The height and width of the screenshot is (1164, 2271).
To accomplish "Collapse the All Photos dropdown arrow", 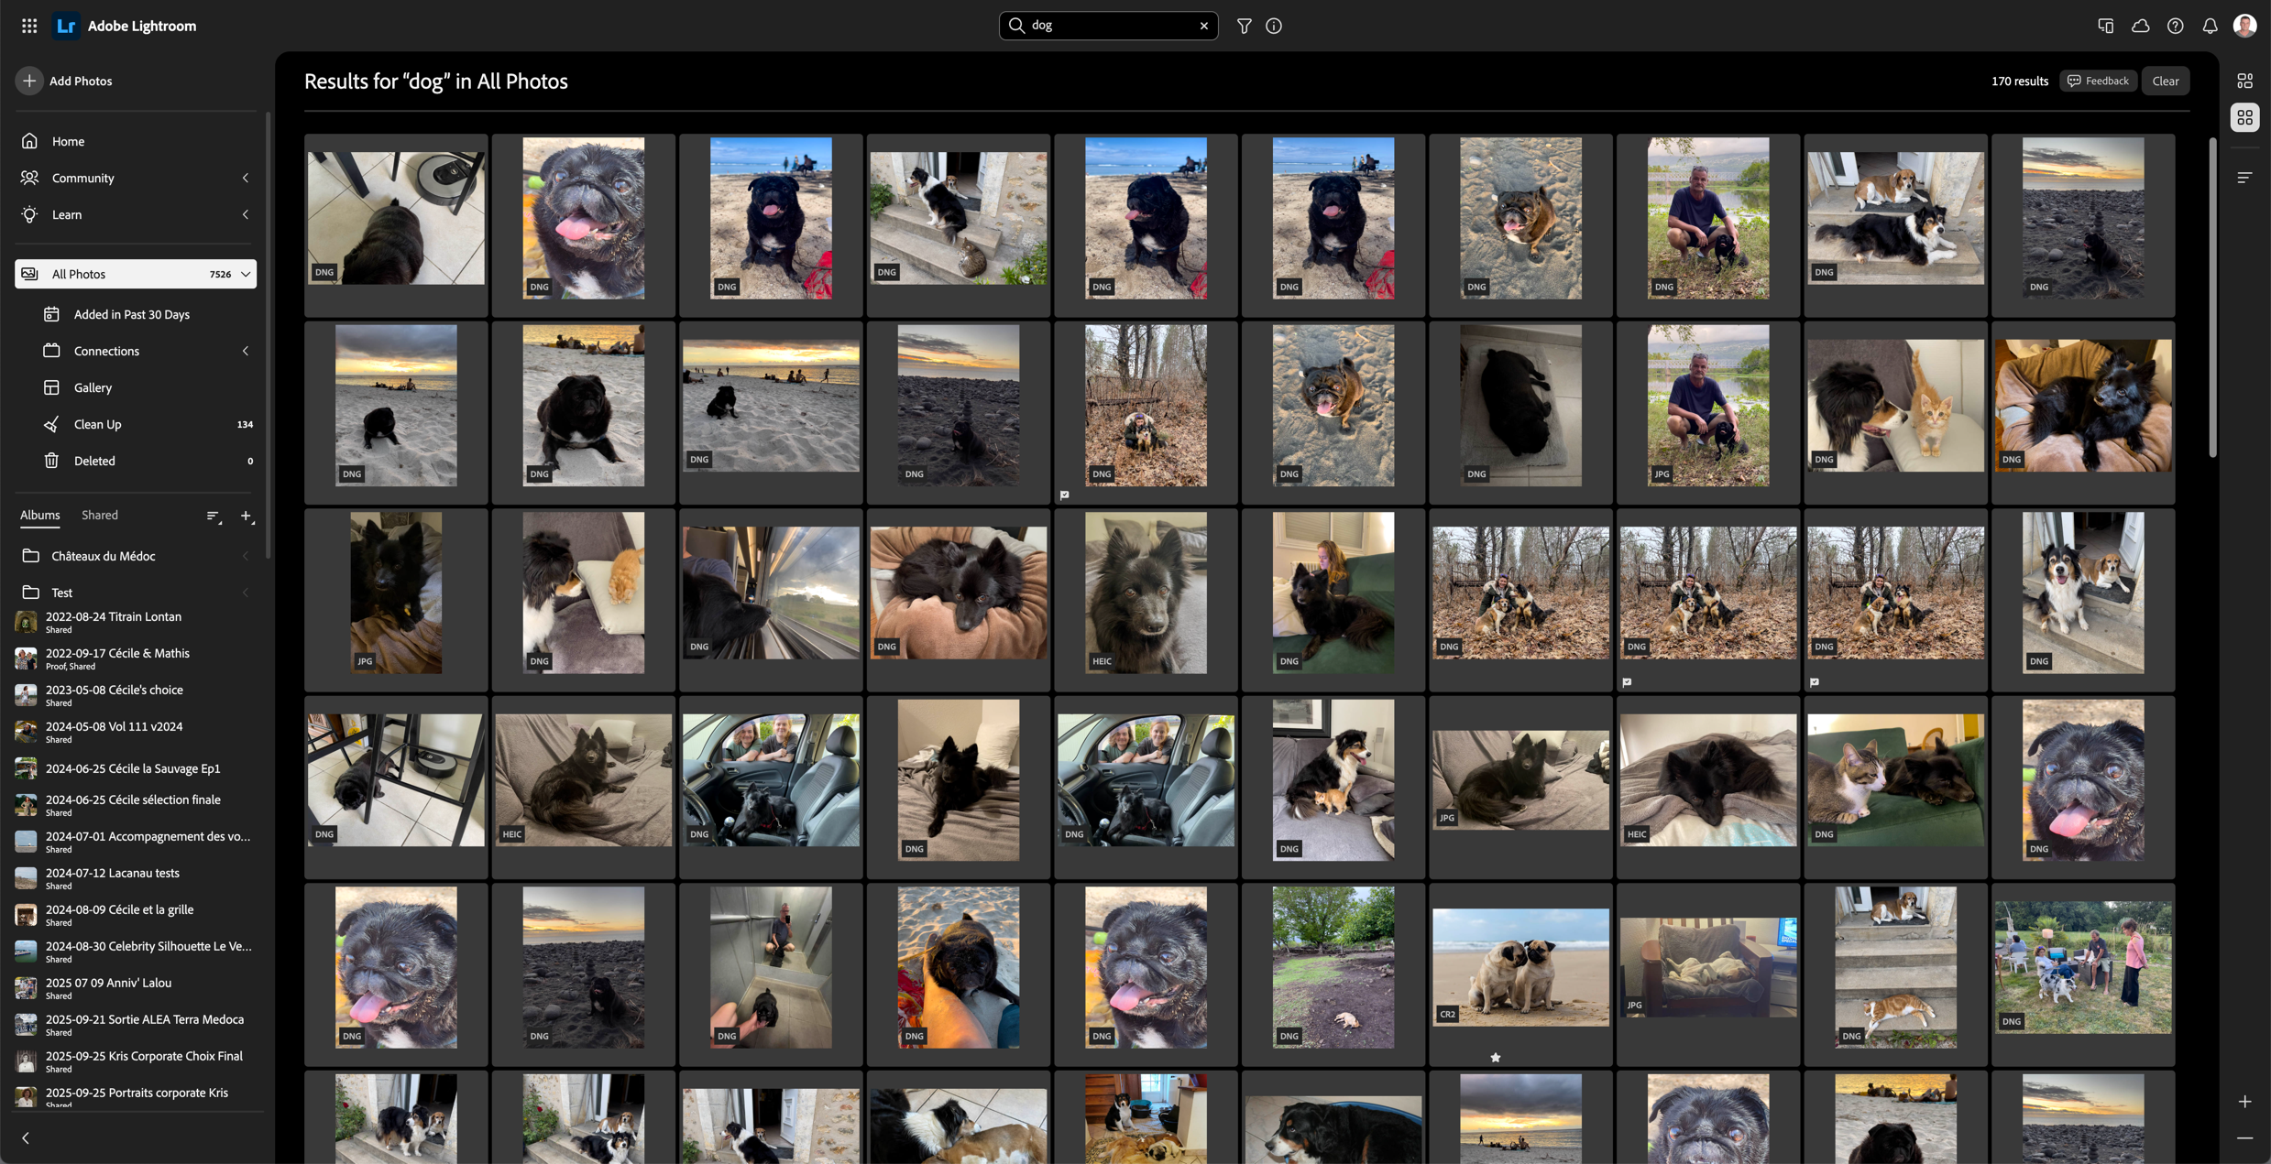I will (246, 274).
